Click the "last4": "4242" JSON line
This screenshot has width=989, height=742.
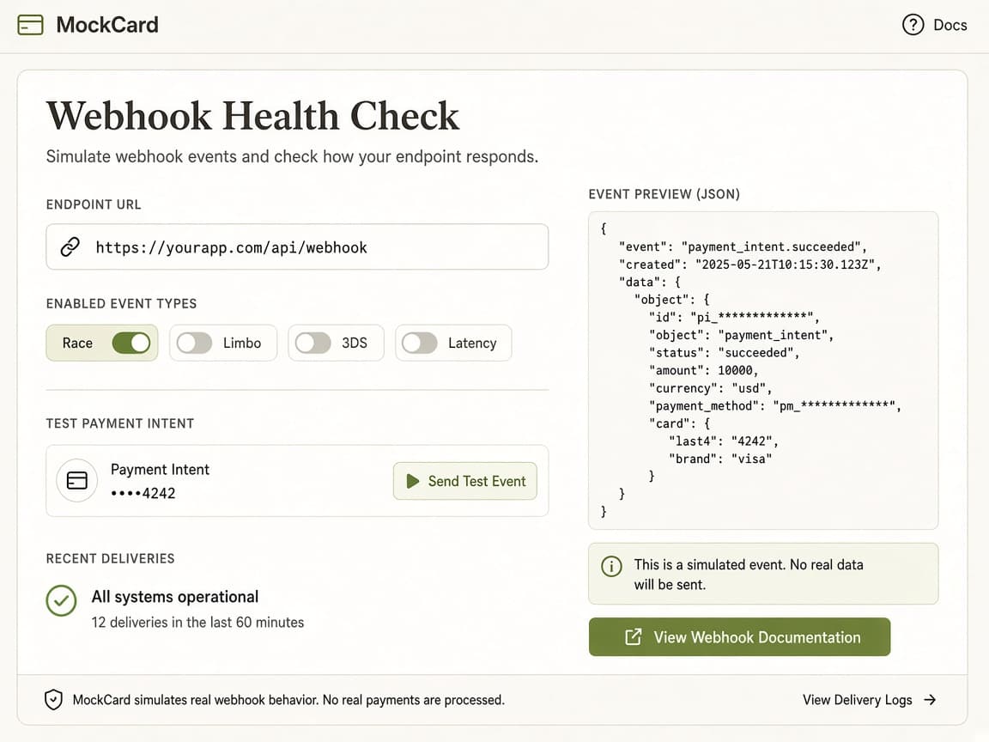pos(724,441)
